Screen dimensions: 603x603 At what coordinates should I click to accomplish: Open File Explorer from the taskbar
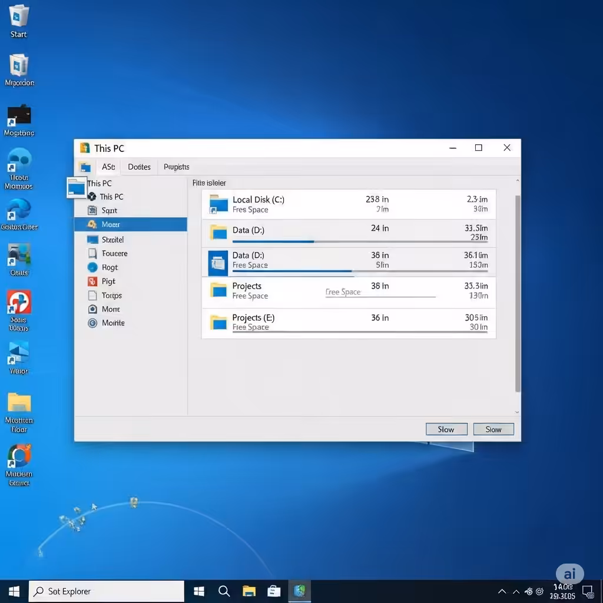249,591
